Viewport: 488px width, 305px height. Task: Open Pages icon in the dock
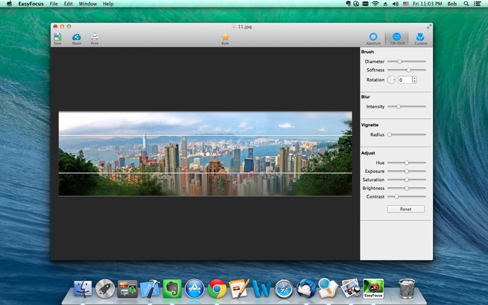(x=239, y=289)
